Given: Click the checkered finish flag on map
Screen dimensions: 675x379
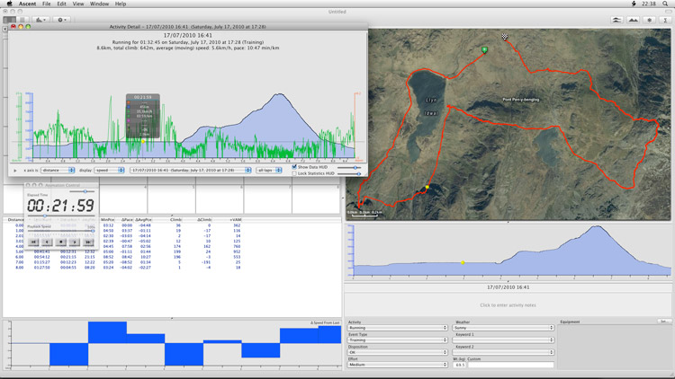Looking at the screenshot, I should pos(505,37).
